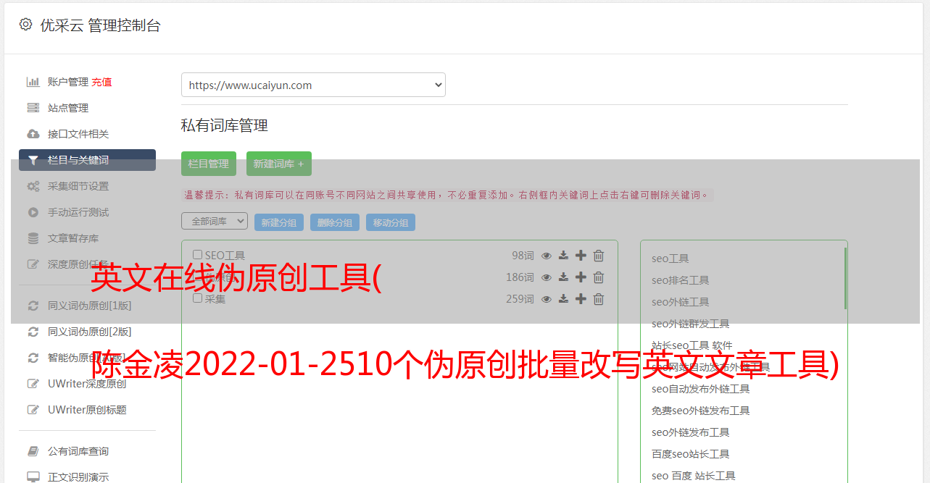Image resolution: width=930 pixels, height=483 pixels.
Task: Check the 采集 checkbox
Action: [x=197, y=298]
